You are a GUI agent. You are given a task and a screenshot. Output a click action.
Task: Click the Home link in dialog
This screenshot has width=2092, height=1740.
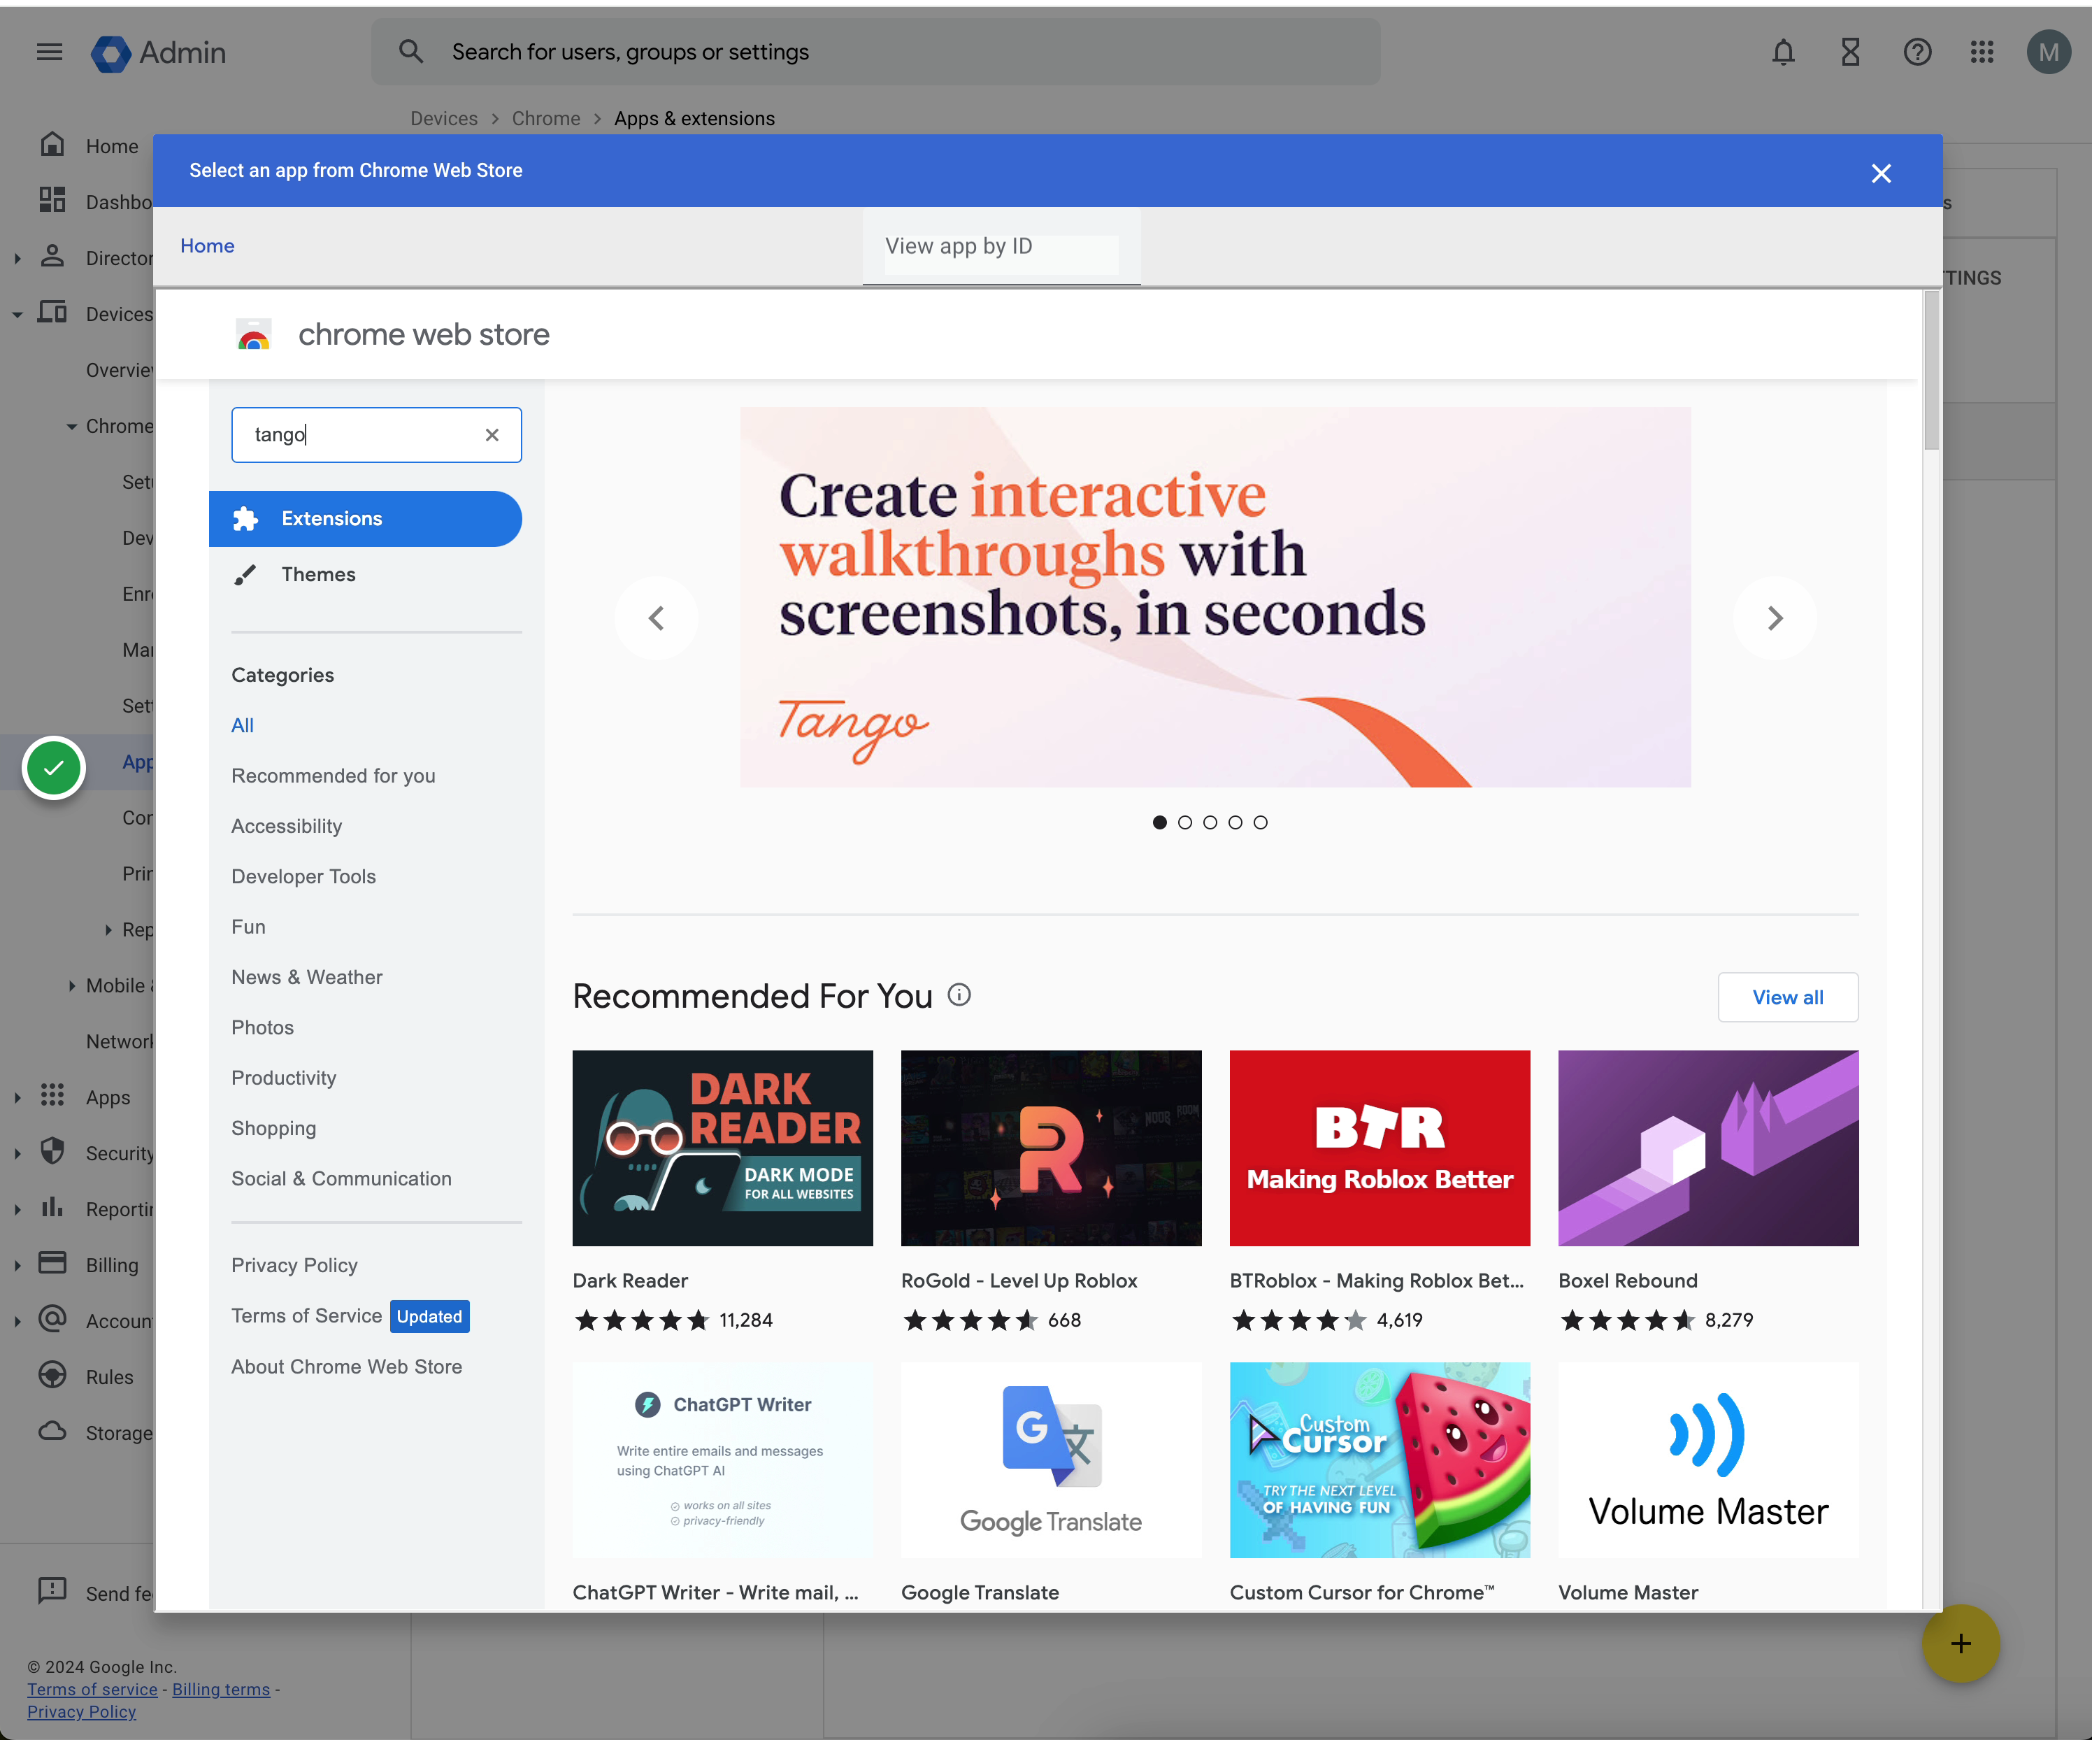pos(207,245)
